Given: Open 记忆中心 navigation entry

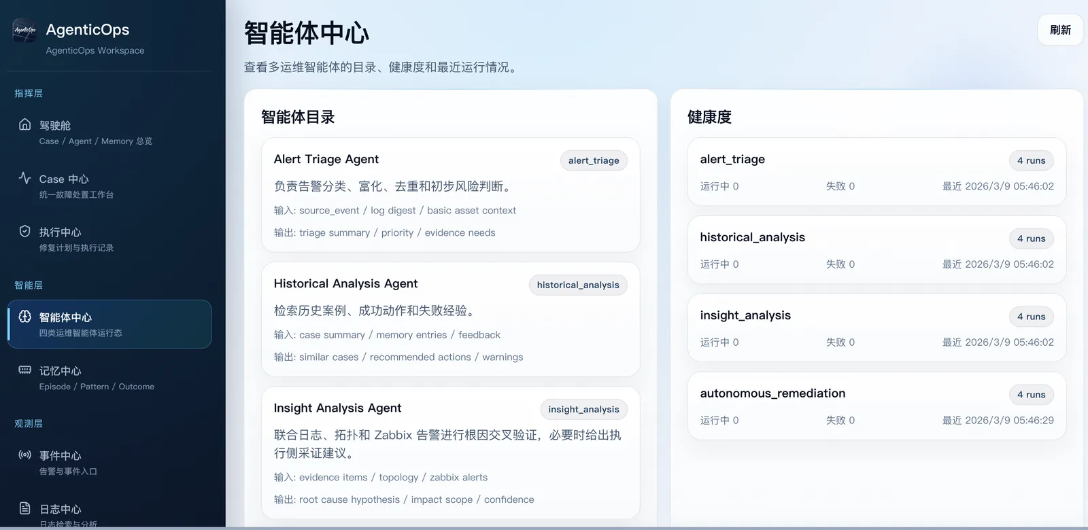Looking at the screenshot, I should [x=109, y=378].
